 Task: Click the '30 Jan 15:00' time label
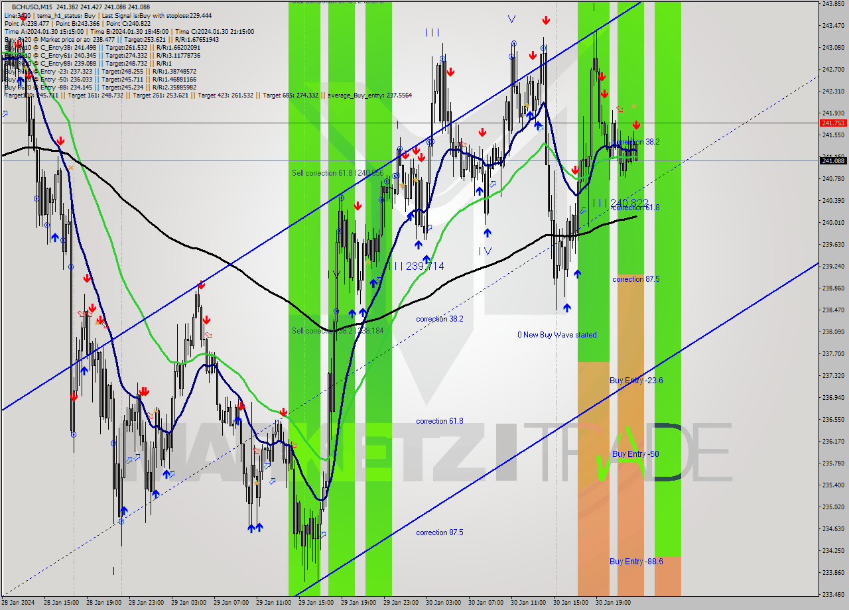click(x=571, y=603)
